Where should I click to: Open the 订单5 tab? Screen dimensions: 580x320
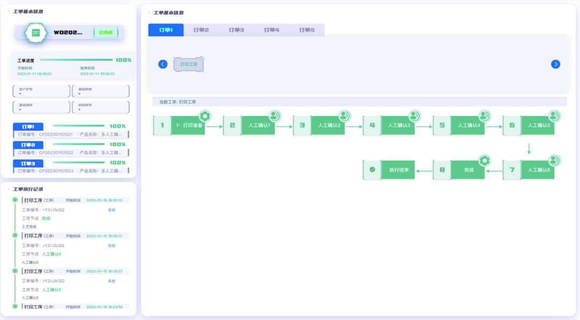click(307, 30)
